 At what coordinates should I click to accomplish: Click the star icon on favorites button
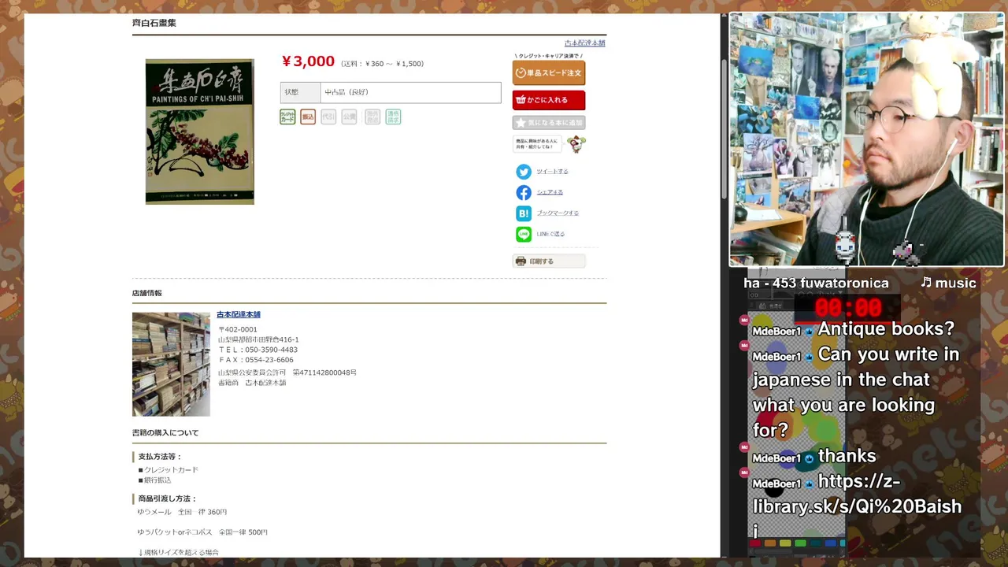click(521, 123)
